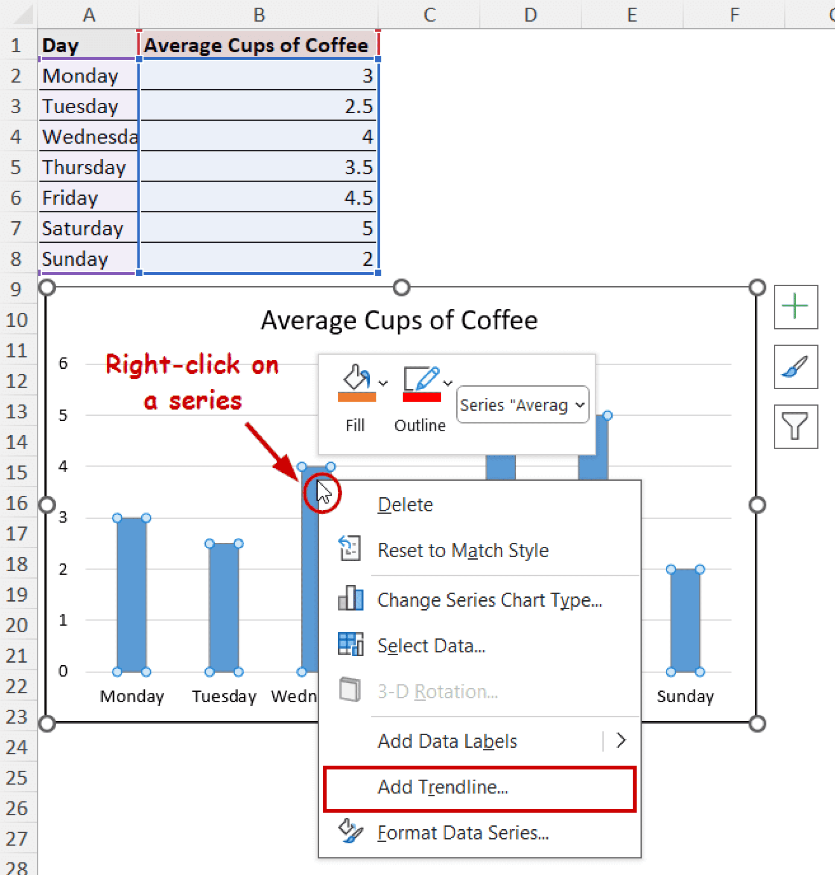Click Format Data Series in the menu
This screenshot has height=875, width=835.
(463, 832)
